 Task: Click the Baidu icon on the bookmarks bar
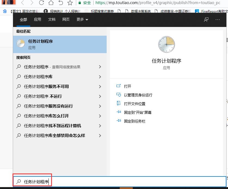(4, 11)
